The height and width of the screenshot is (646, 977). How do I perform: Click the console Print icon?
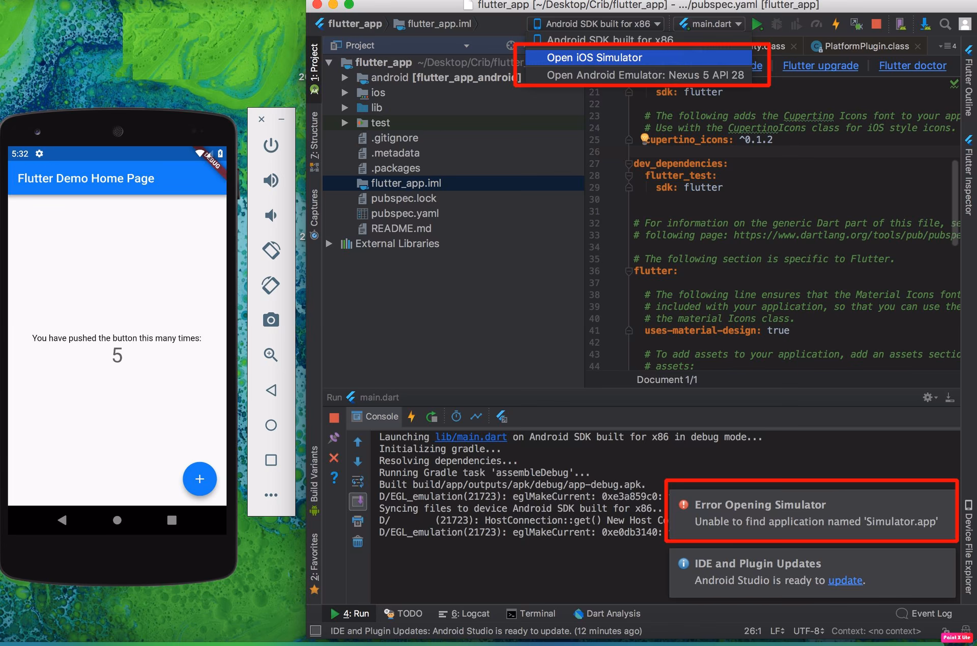pos(358,521)
